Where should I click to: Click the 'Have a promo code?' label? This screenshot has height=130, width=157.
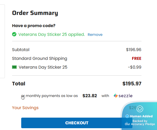coord(34,26)
